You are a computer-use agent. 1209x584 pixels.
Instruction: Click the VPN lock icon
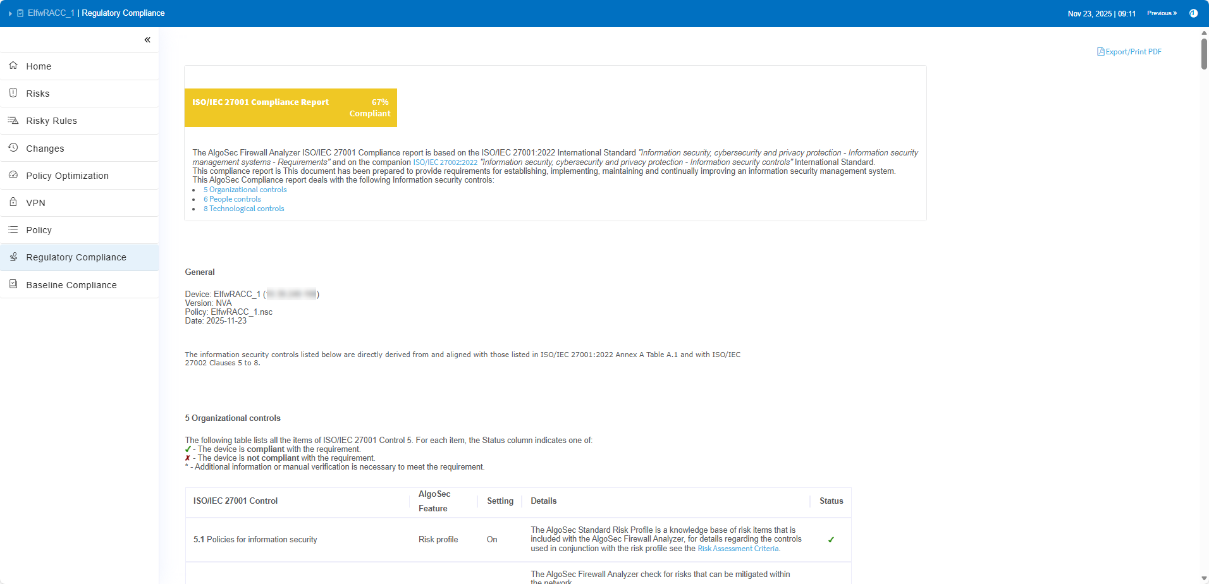pyautogui.click(x=13, y=202)
